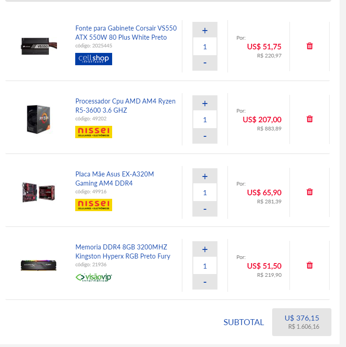Screen dimensions: 346x347
Task: Click the Kingston Hyperx RGB memory thumbnail
Action: [39, 265]
